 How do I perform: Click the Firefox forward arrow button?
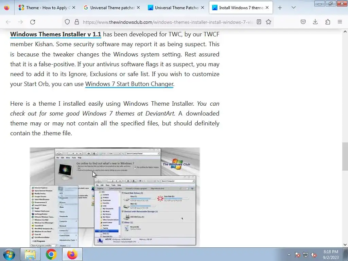(x=20, y=22)
